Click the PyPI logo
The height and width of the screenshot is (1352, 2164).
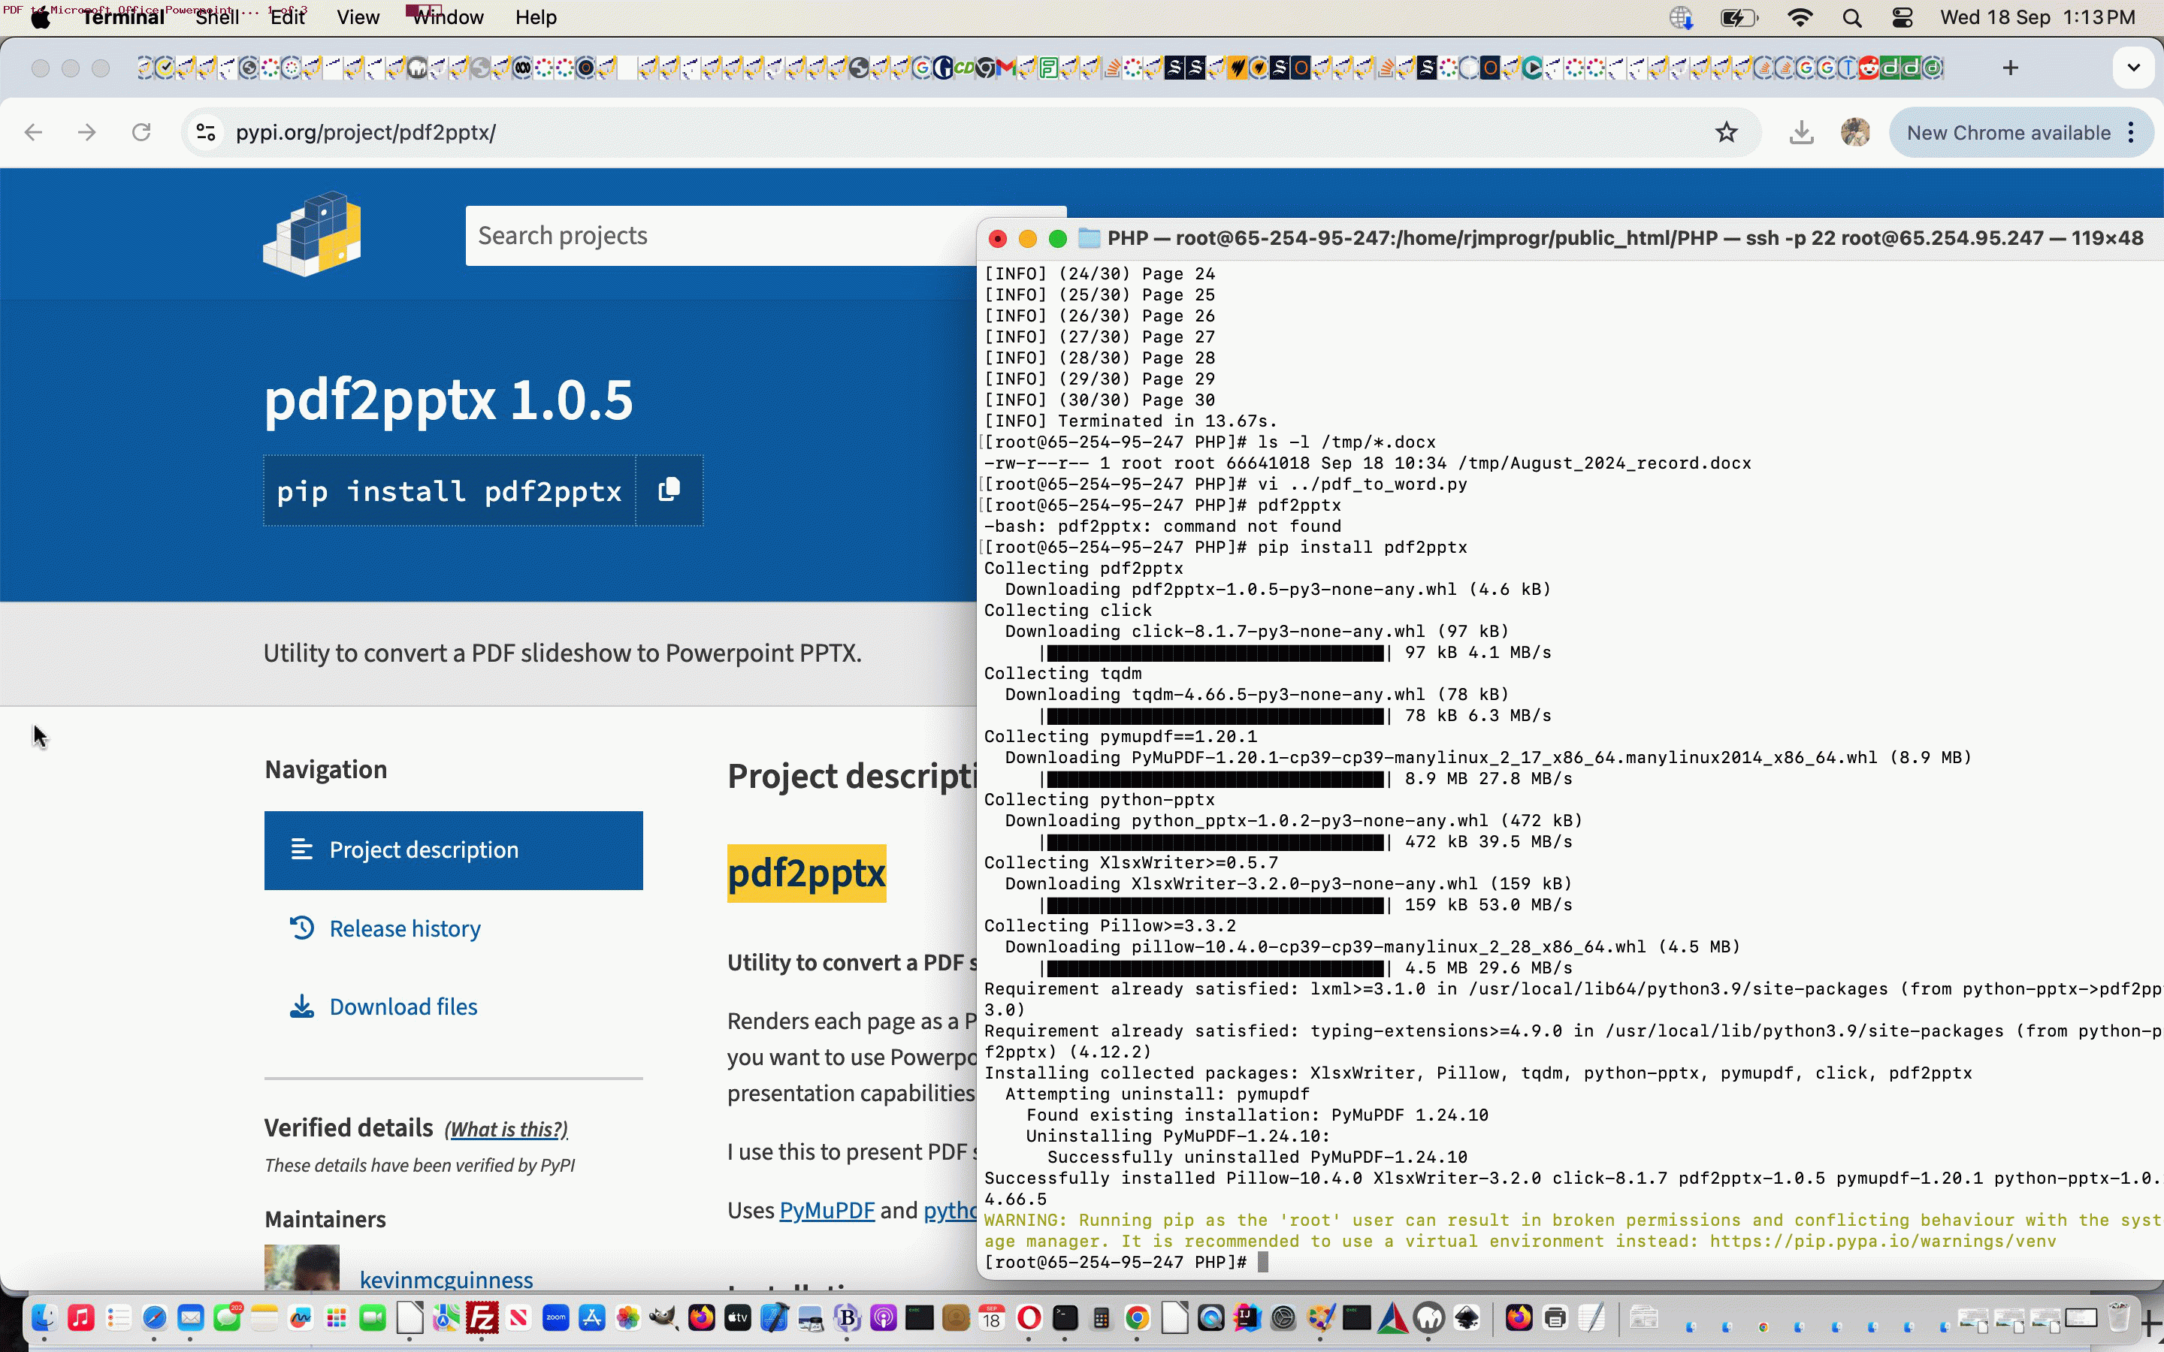pos(312,234)
